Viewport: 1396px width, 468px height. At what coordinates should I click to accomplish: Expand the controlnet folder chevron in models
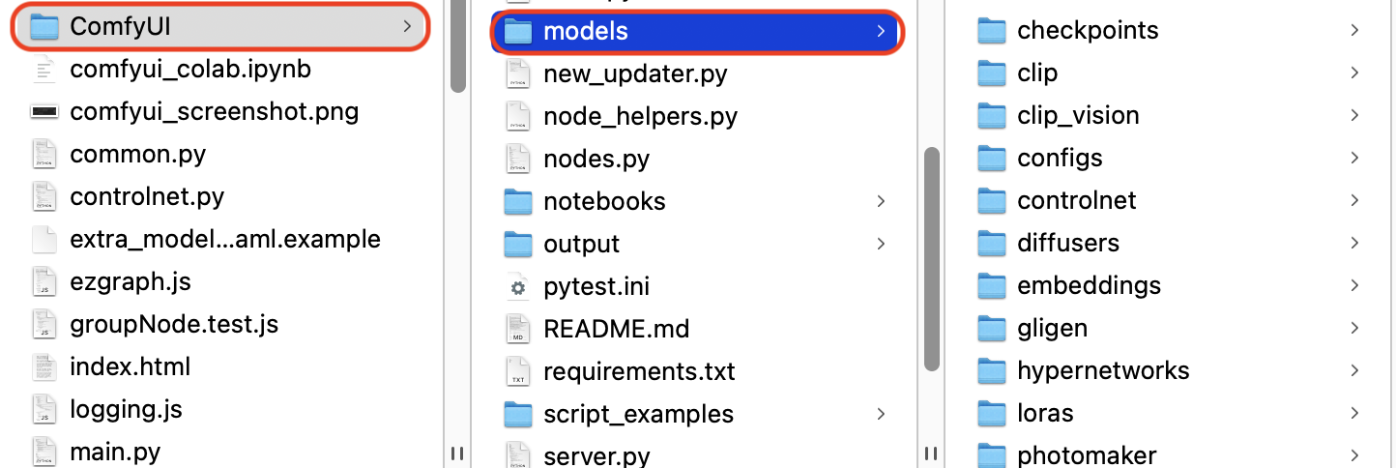pos(1354,201)
